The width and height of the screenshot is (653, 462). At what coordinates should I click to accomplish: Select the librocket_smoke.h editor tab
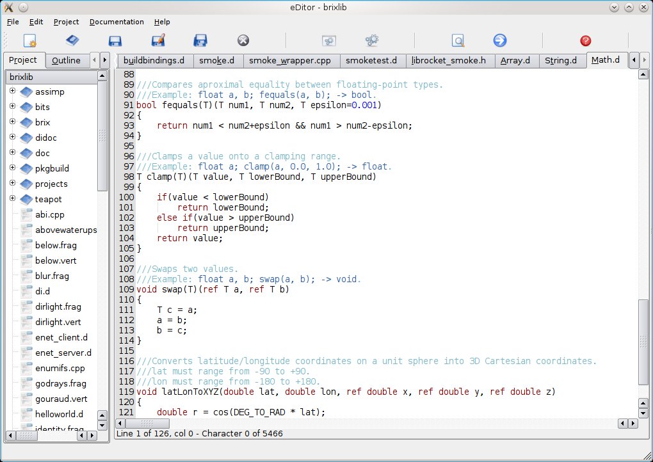[449, 61]
